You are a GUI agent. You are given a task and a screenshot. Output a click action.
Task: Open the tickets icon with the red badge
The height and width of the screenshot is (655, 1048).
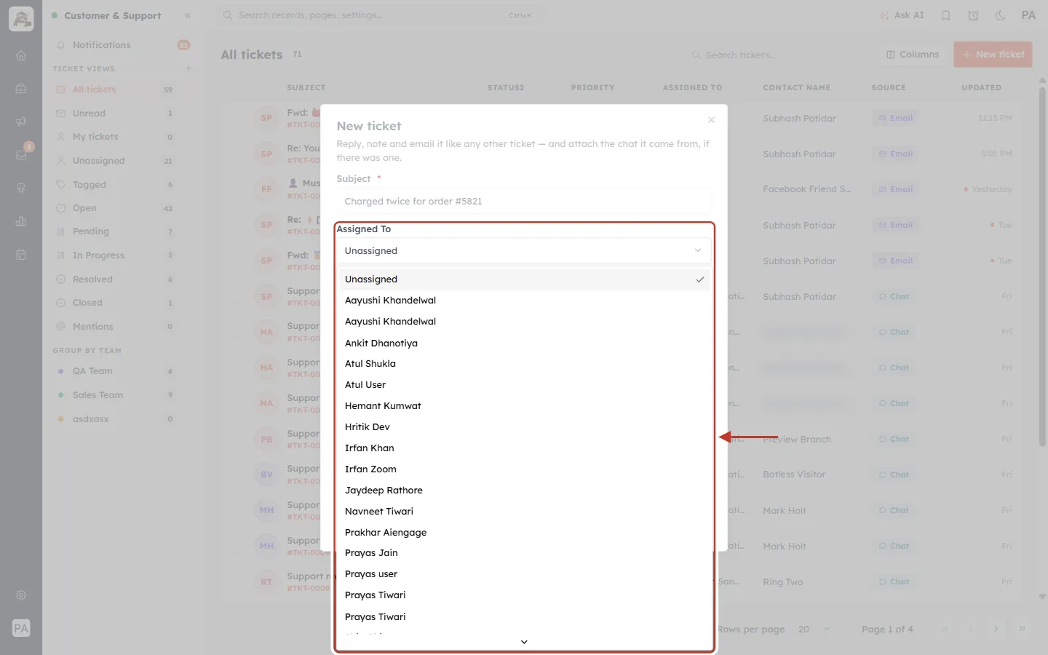point(21,154)
